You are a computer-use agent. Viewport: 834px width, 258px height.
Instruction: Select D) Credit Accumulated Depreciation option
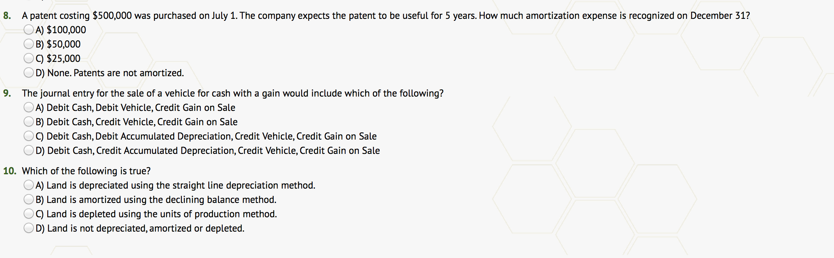click(x=29, y=150)
